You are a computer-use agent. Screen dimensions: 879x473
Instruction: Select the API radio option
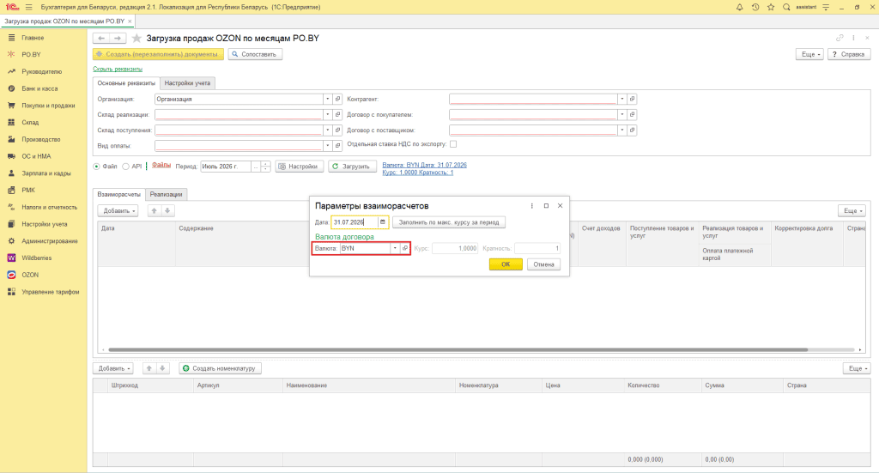click(x=125, y=167)
